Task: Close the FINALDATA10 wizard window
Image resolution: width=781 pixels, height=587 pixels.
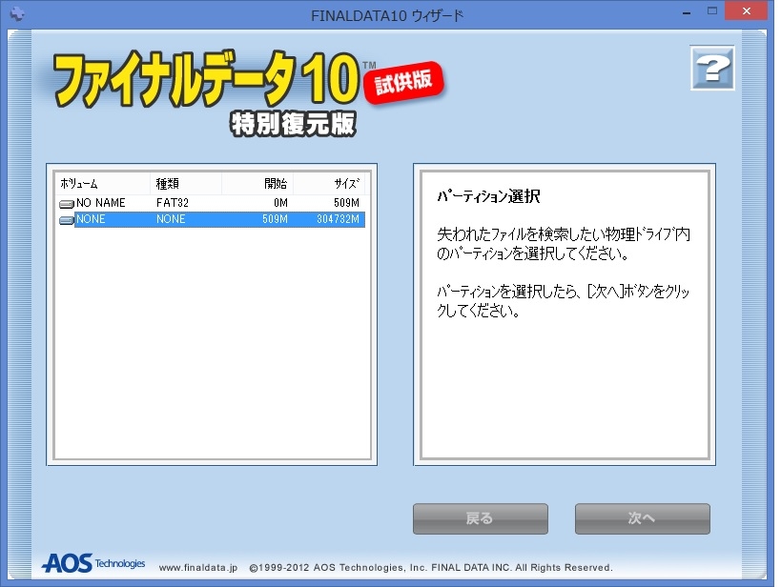Action: (x=746, y=10)
